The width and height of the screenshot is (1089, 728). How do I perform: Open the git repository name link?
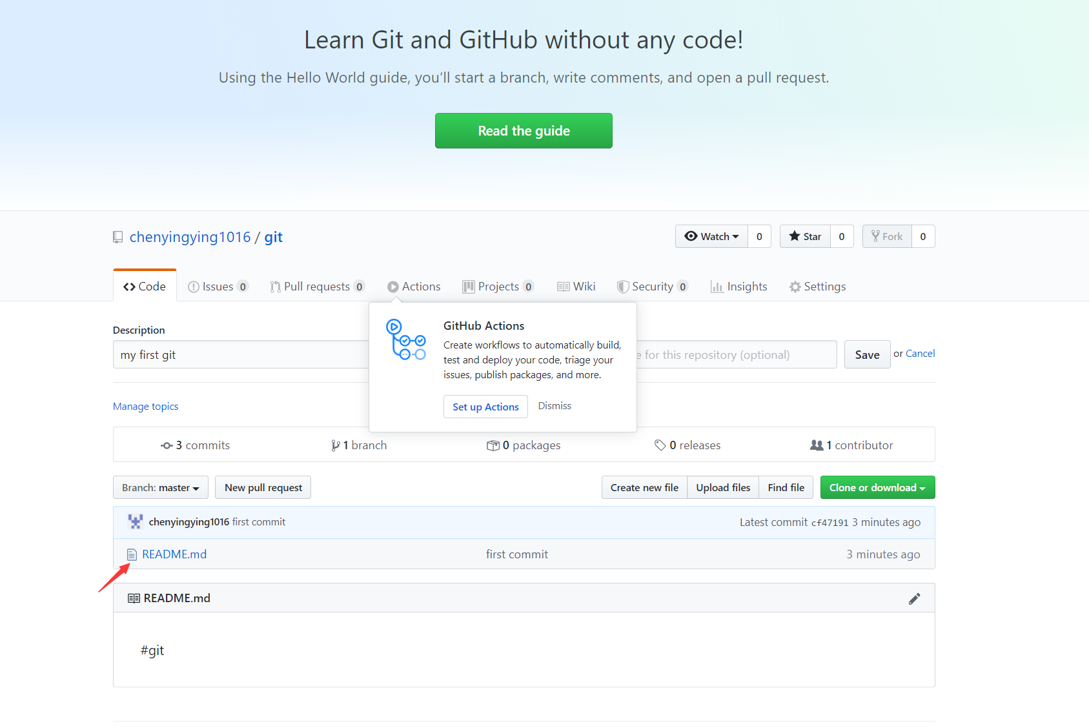(273, 237)
